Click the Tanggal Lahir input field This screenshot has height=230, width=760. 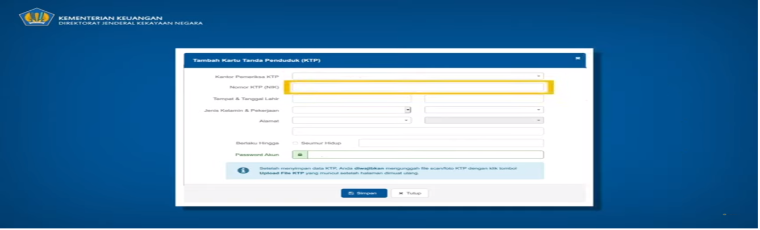(x=483, y=99)
